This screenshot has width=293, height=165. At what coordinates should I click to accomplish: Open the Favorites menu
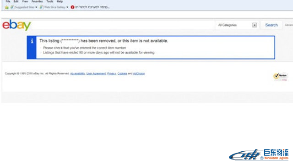pyautogui.click(x=37, y=1)
